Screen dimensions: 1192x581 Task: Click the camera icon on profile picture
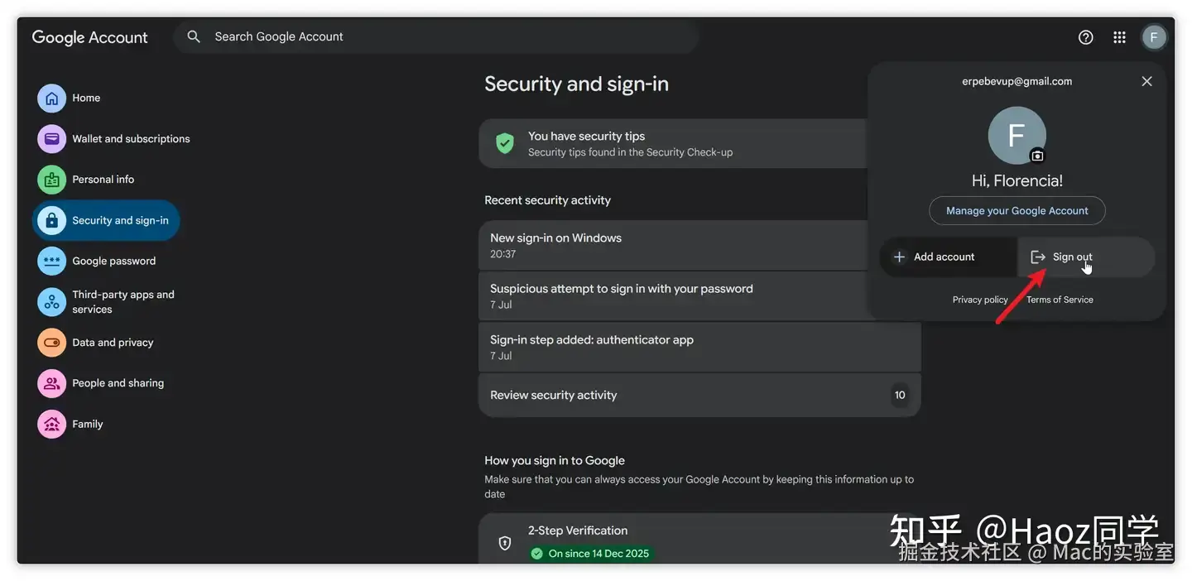(x=1037, y=156)
